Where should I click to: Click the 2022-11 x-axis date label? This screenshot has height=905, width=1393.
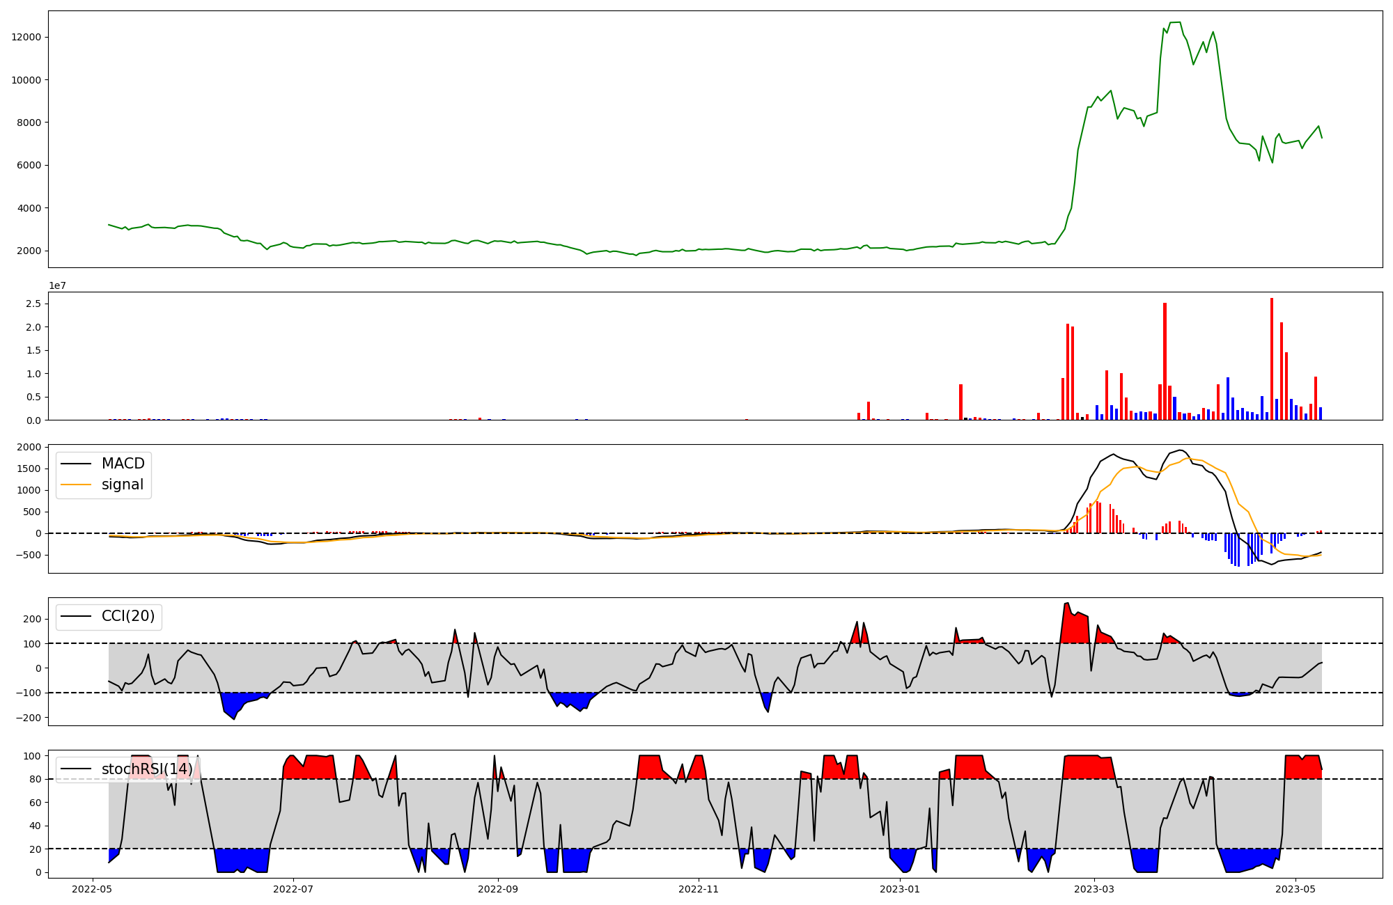pyautogui.click(x=699, y=889)
